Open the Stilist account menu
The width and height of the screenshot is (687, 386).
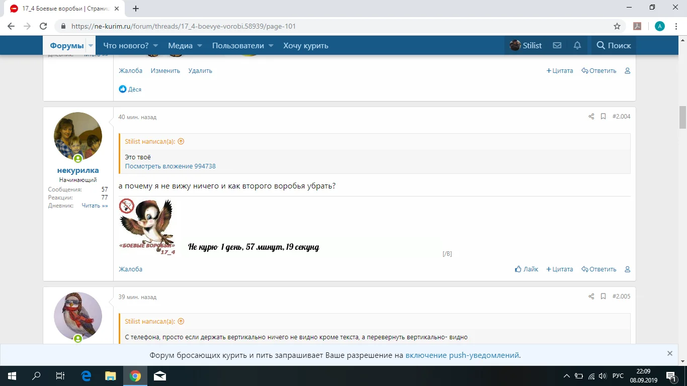pos(526,45)
